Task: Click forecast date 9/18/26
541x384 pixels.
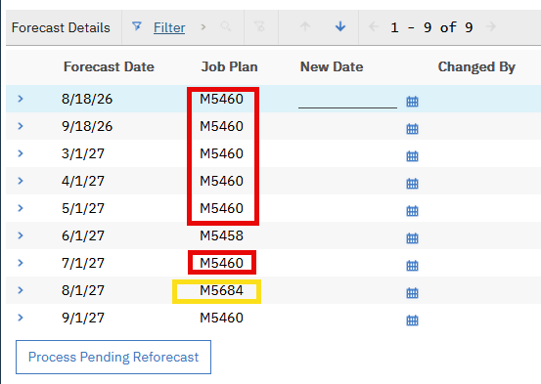Action: click(x=87, y=126)
